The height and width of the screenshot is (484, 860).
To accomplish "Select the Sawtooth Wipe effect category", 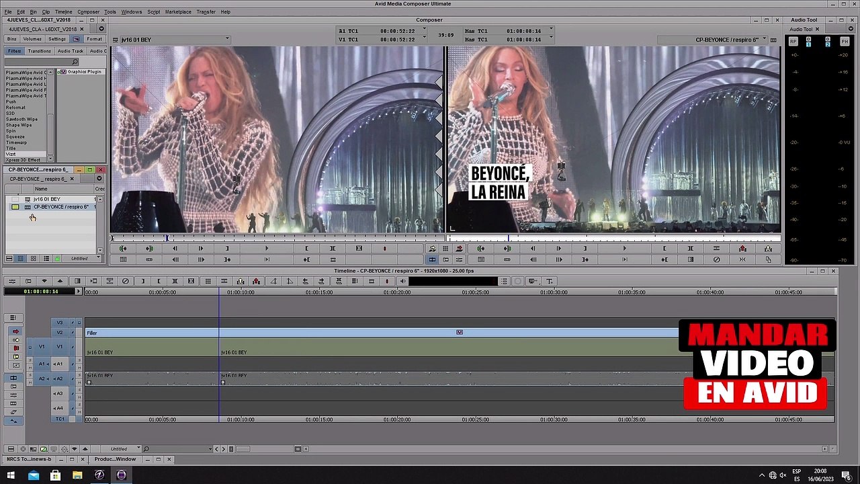I will pyautogui.click(x=21, y=119).
